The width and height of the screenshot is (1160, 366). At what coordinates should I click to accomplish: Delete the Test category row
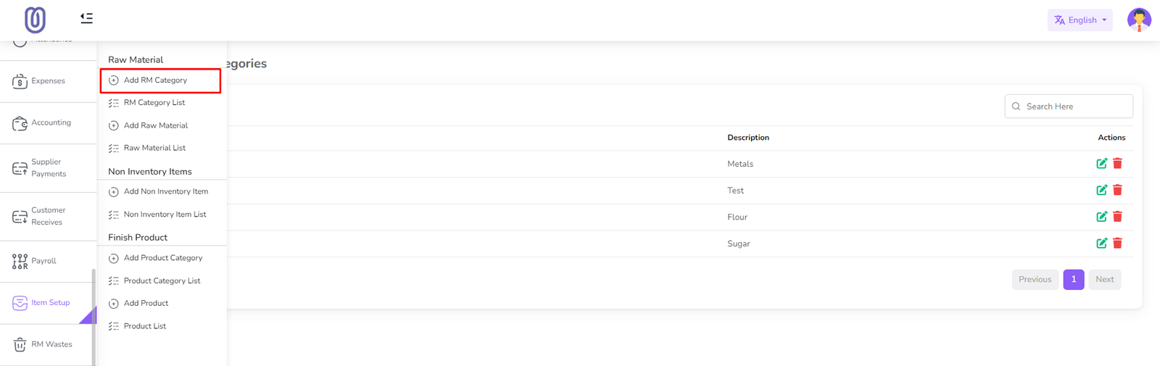coord(1117,190)
